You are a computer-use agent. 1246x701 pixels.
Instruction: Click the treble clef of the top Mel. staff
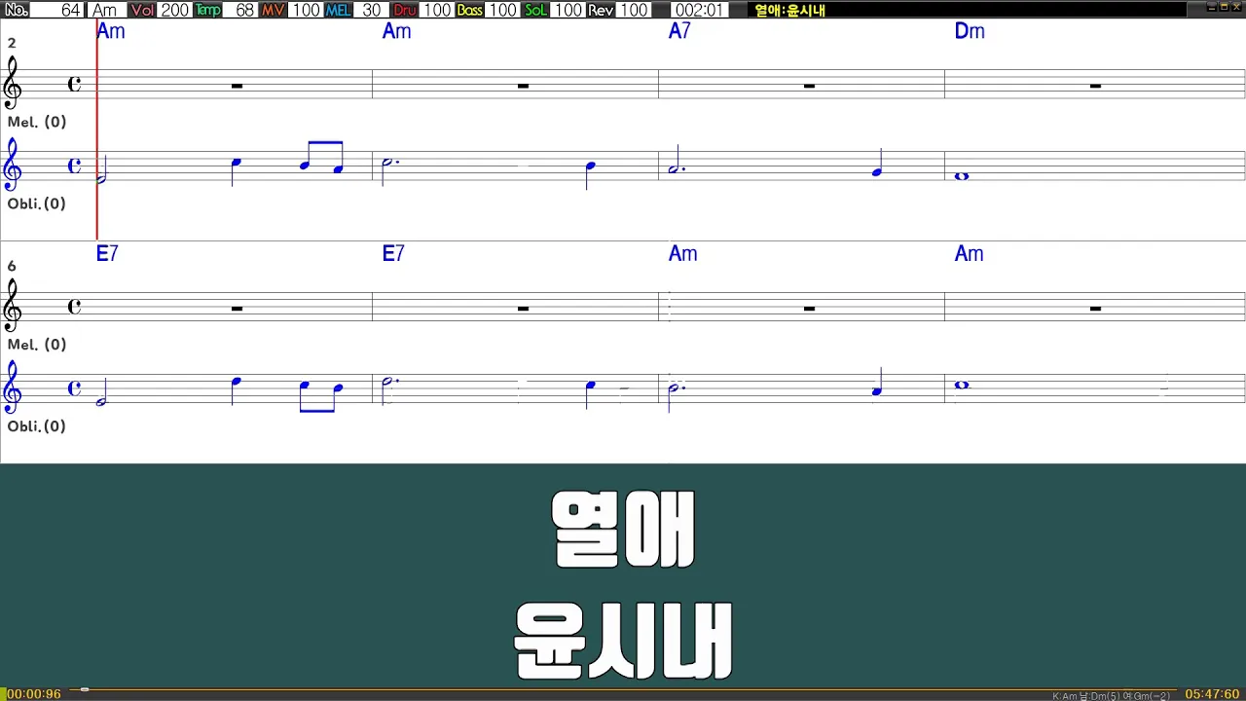pos(13,83)
